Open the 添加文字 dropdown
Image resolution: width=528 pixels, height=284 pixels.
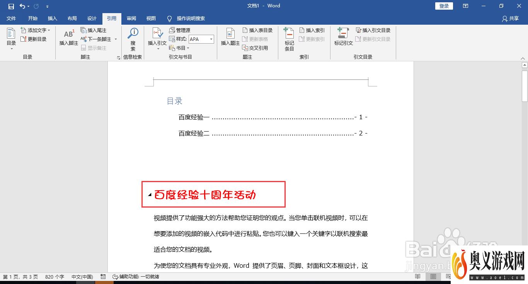(35, 30)
